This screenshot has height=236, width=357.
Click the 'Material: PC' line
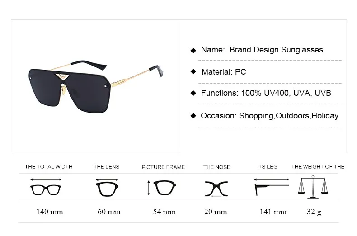pos(224,72)
